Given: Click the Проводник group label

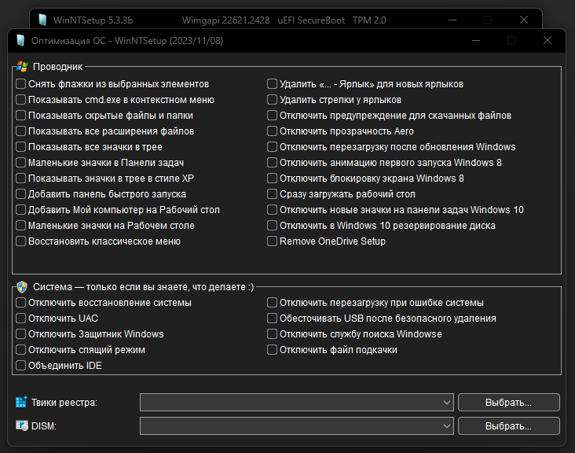Looking at the screenshot, I should click(57, 66).
